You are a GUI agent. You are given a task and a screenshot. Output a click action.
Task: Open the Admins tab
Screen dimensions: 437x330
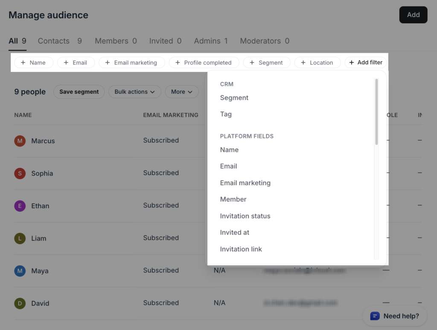pos(211,41)
